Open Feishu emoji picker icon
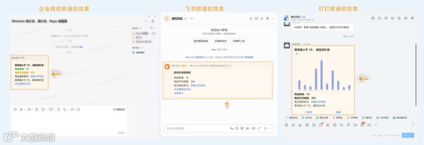The width and height of the screenshot is (424, 145). point(237,128)
